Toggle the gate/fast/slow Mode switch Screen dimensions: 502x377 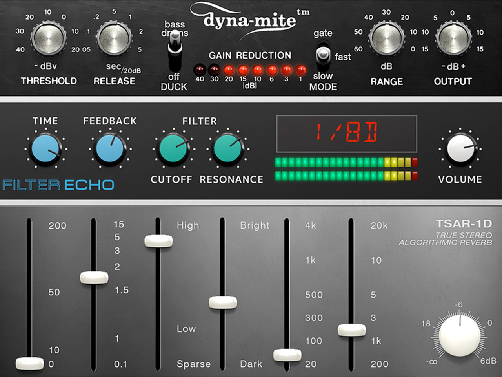323,55
